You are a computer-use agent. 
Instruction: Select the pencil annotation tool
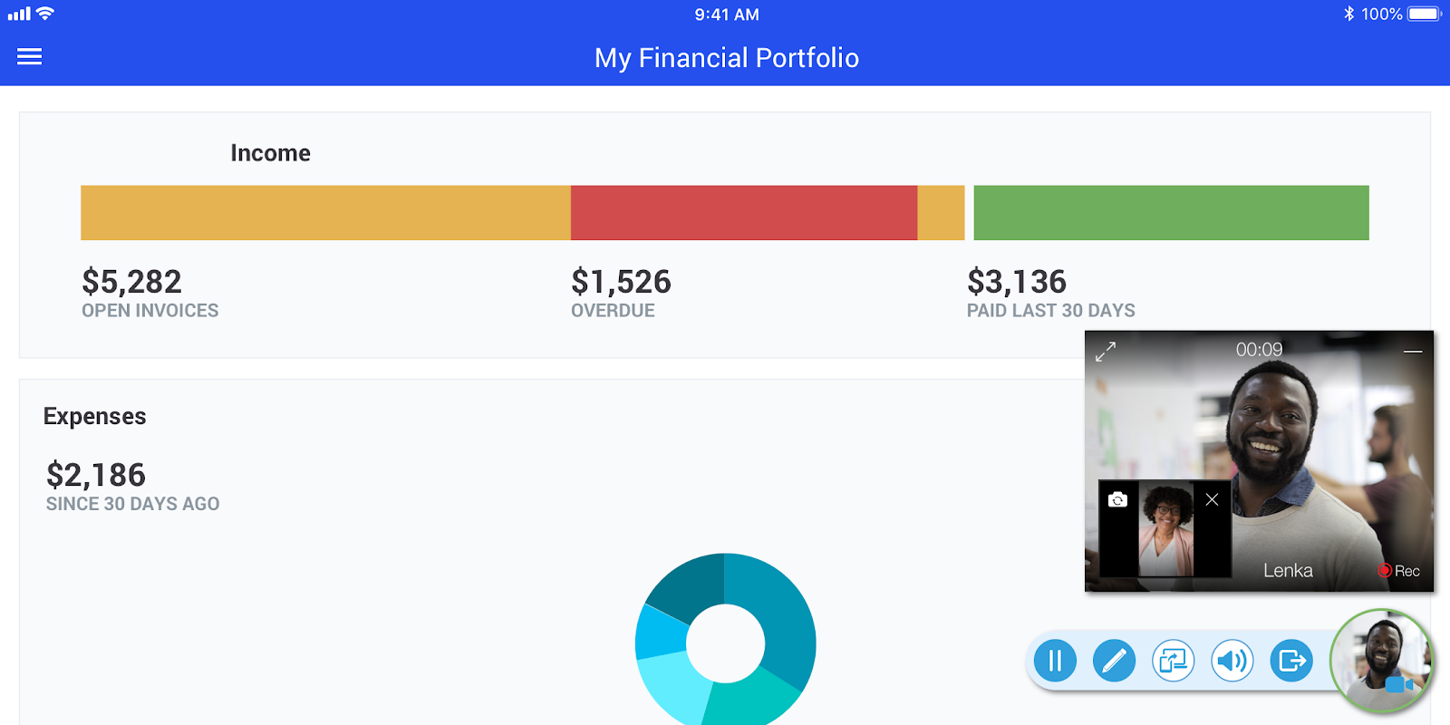(1114, 661)
